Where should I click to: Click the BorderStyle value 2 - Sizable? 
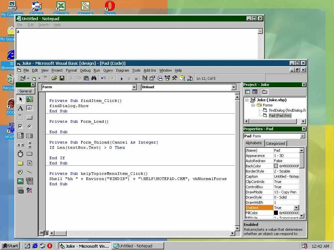(x=286, y=171)
